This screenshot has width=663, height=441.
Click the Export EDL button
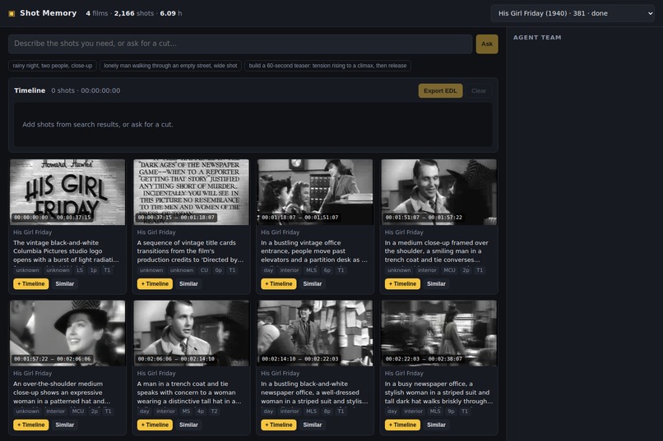pos(440,90)
